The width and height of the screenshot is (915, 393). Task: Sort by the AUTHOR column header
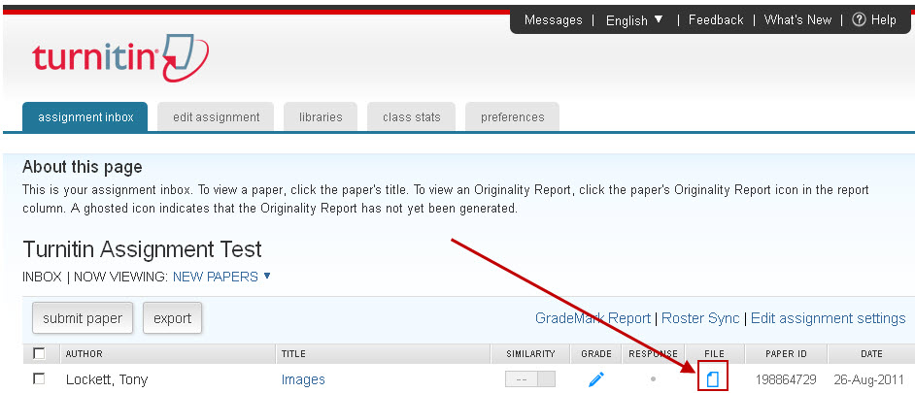[x=85, y=354]
